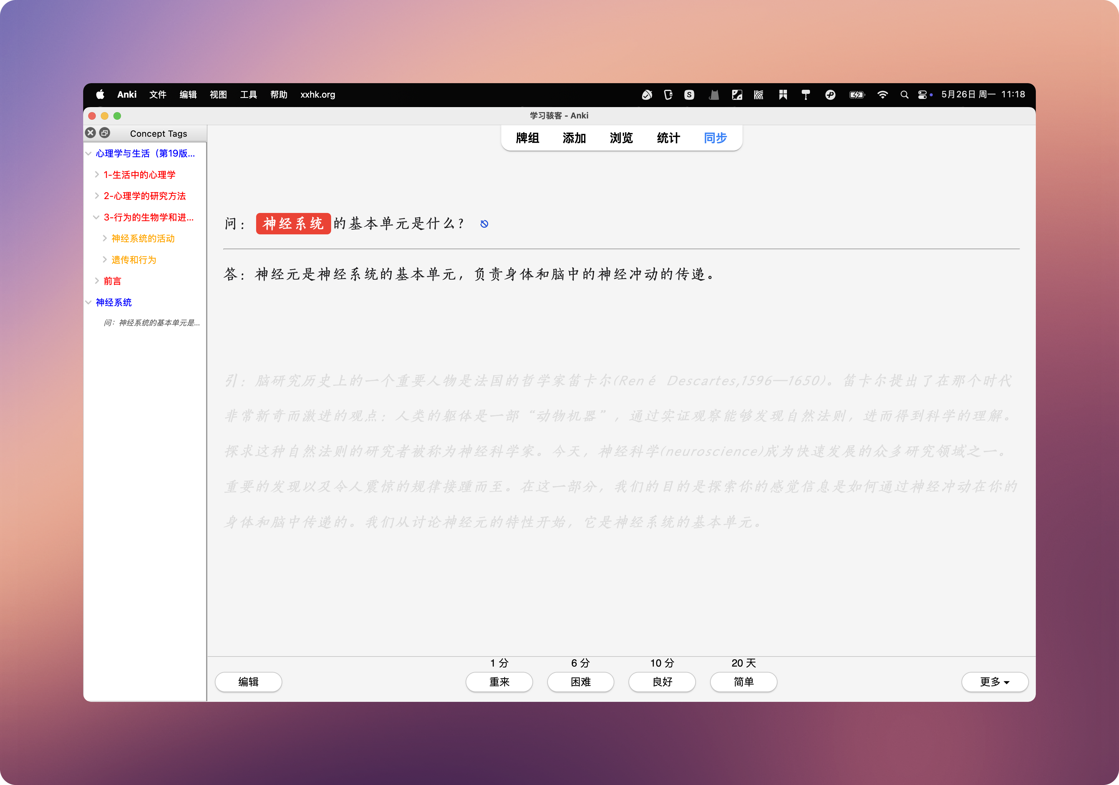The width and height of the screenshot is (1119, 785).
Task: Click the red highlighted 神经系统 tag label
Action: [293, 224]
